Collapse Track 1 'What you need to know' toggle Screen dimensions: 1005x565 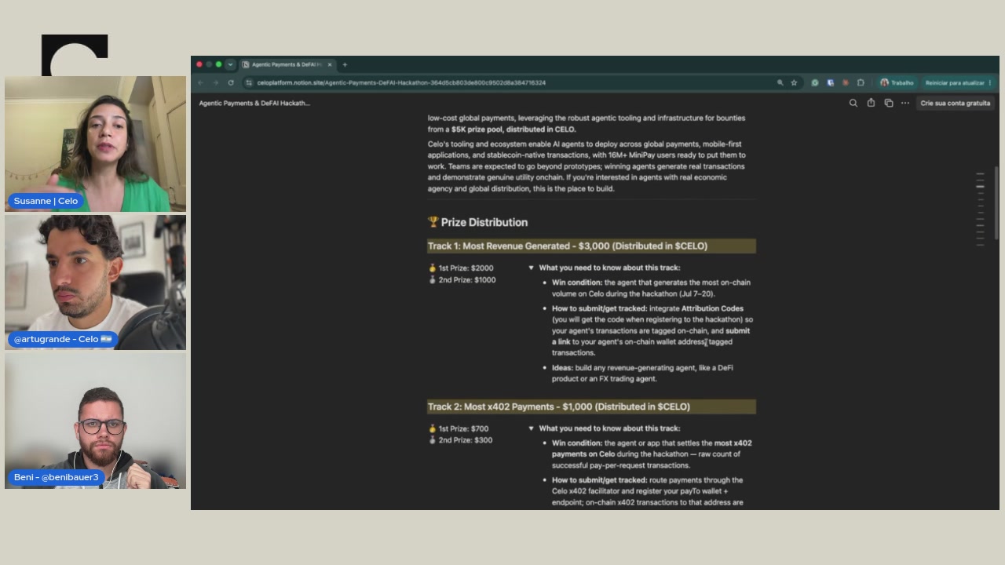pyautogui.click(x=531, y=268)
